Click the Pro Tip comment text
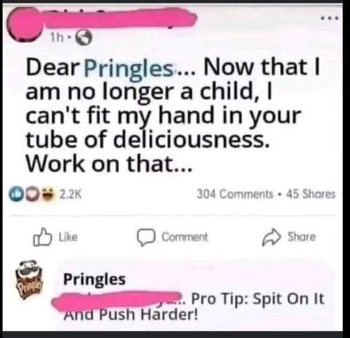Viewport: 350px width, 338px height. point(194,307)
